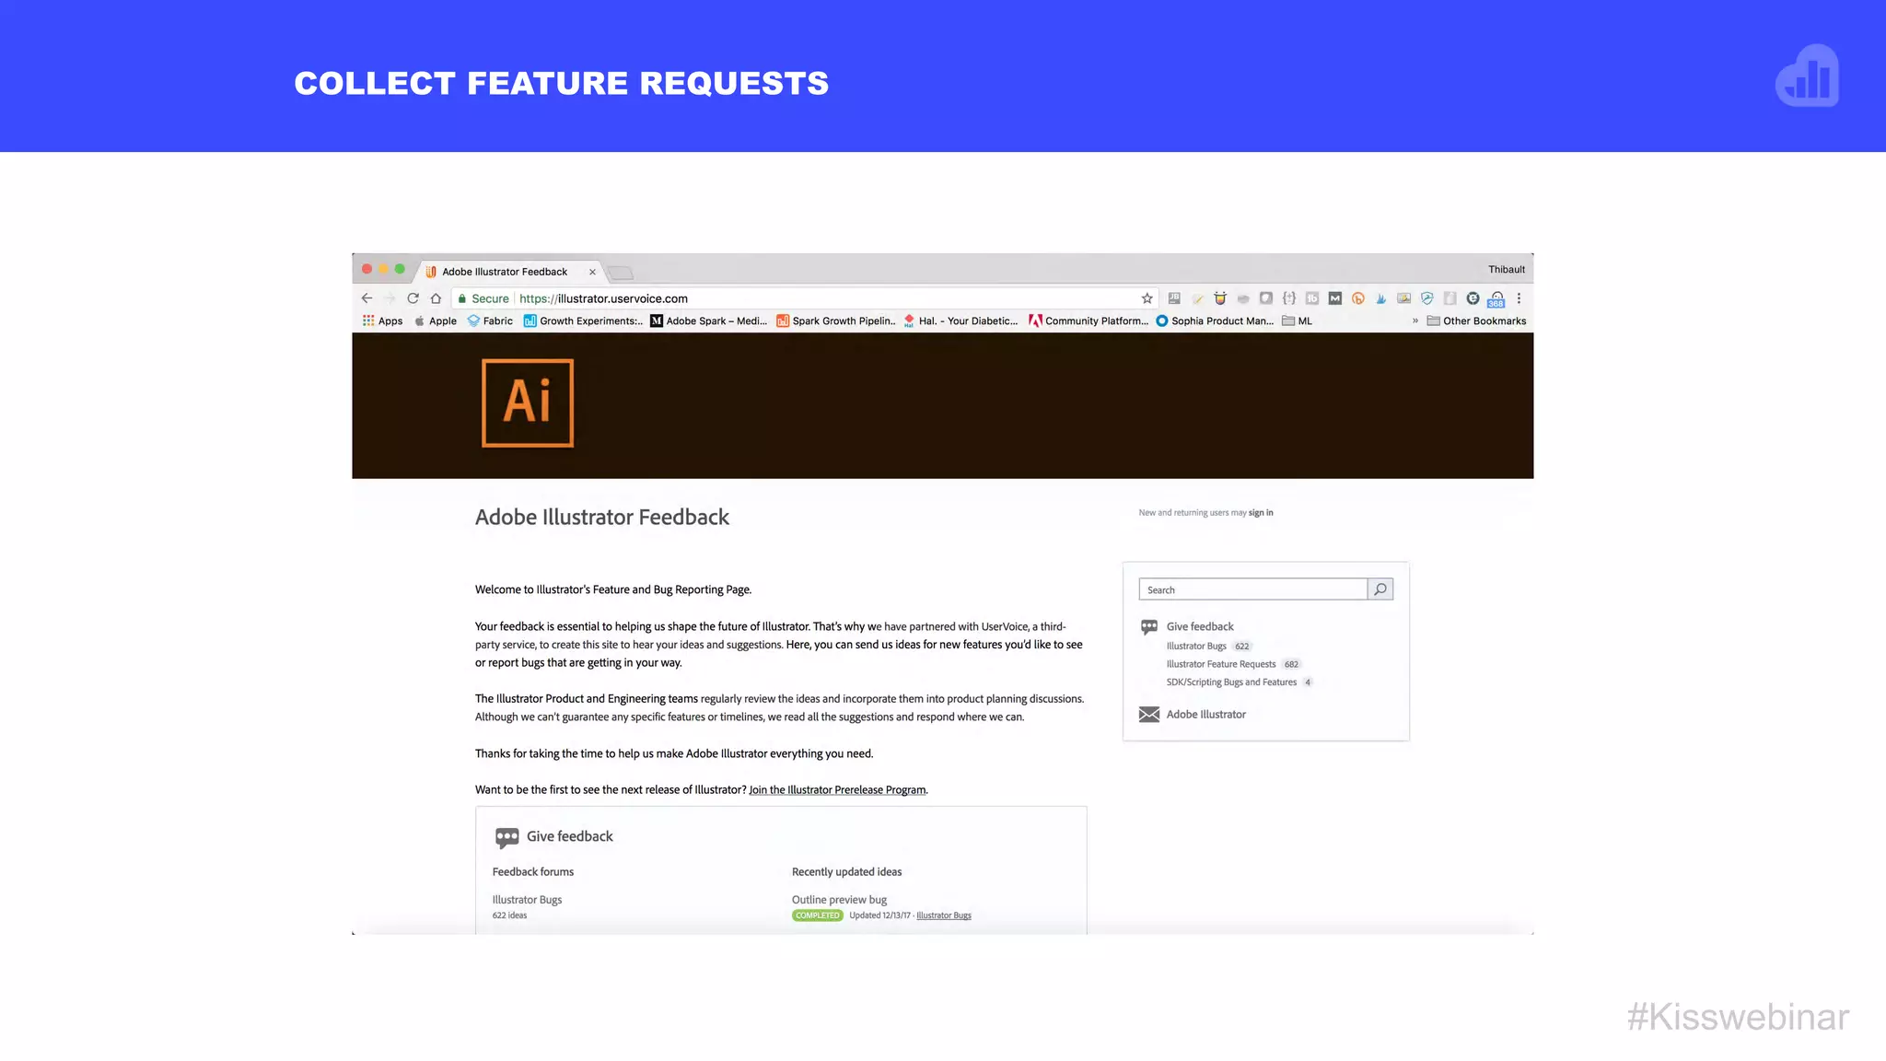
Task: Click the "Feedback forums" heading
Action: (532, 872)
